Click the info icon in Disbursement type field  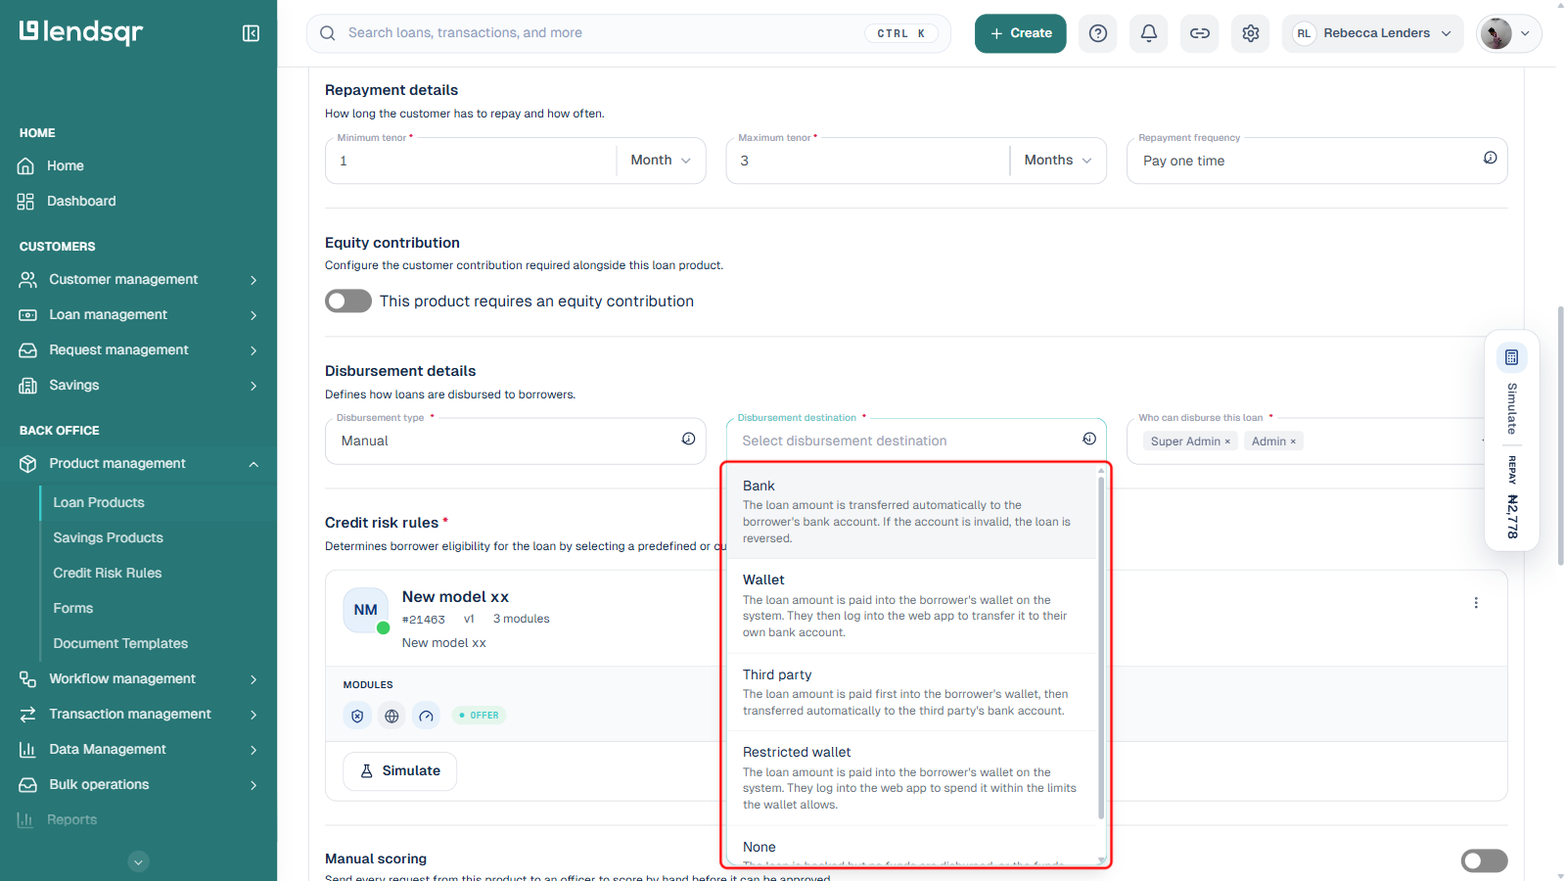(x=688, y=439)
